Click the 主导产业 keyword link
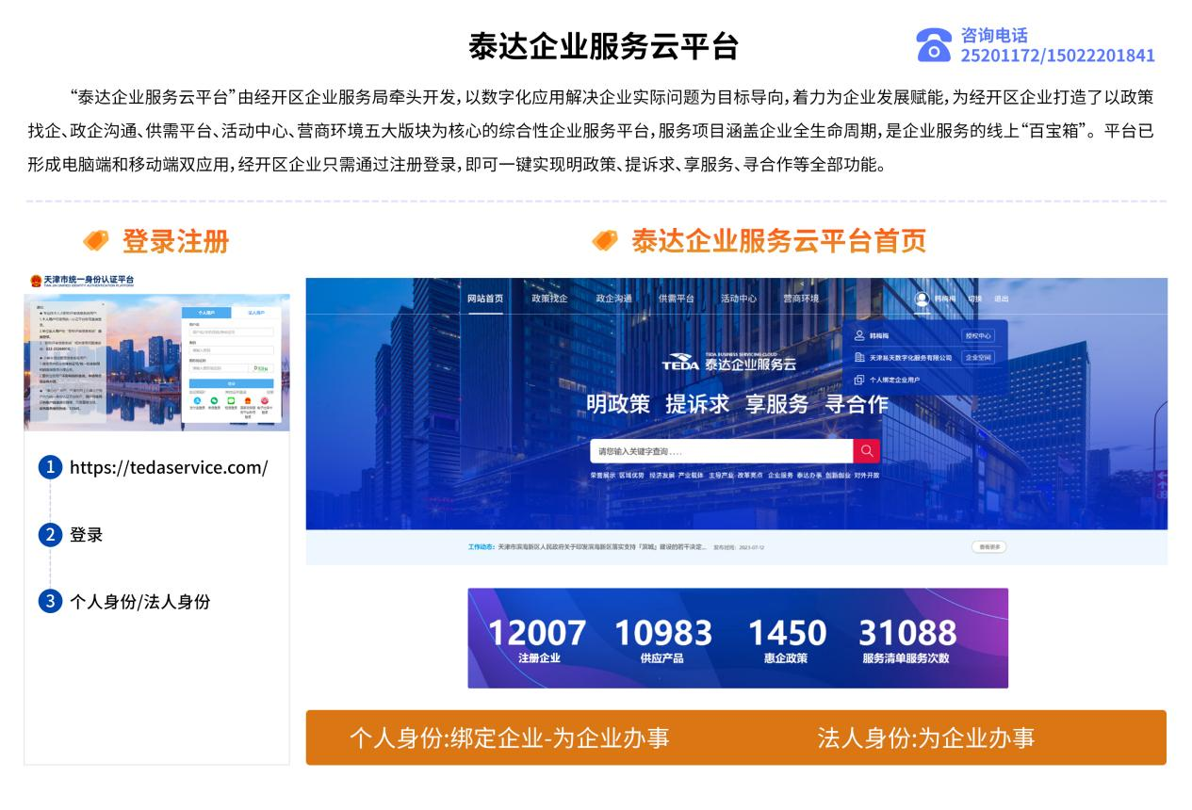Viewport: 1192px width, 810px height. [721, 476]
